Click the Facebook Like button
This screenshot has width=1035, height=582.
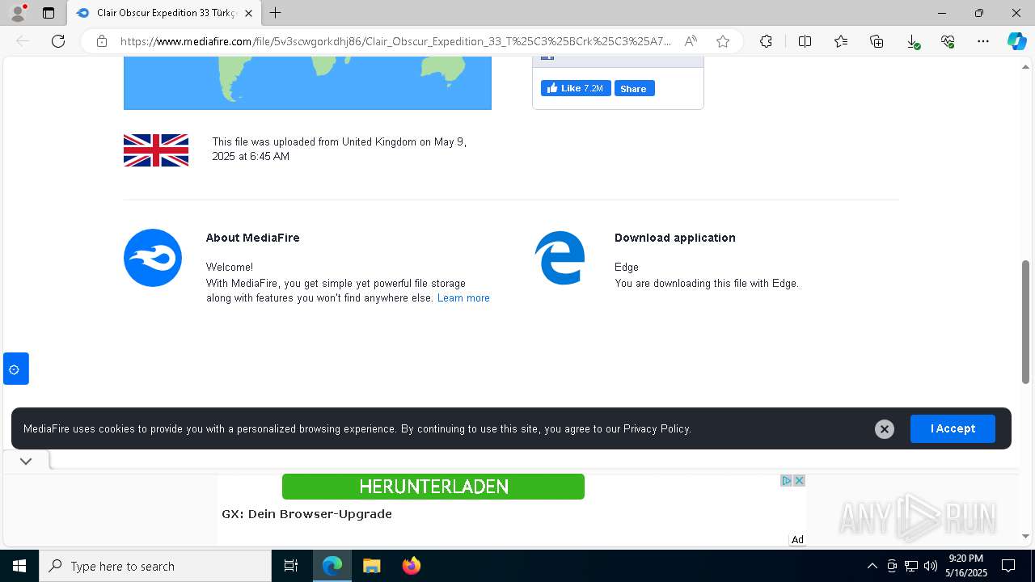(576, 88)
